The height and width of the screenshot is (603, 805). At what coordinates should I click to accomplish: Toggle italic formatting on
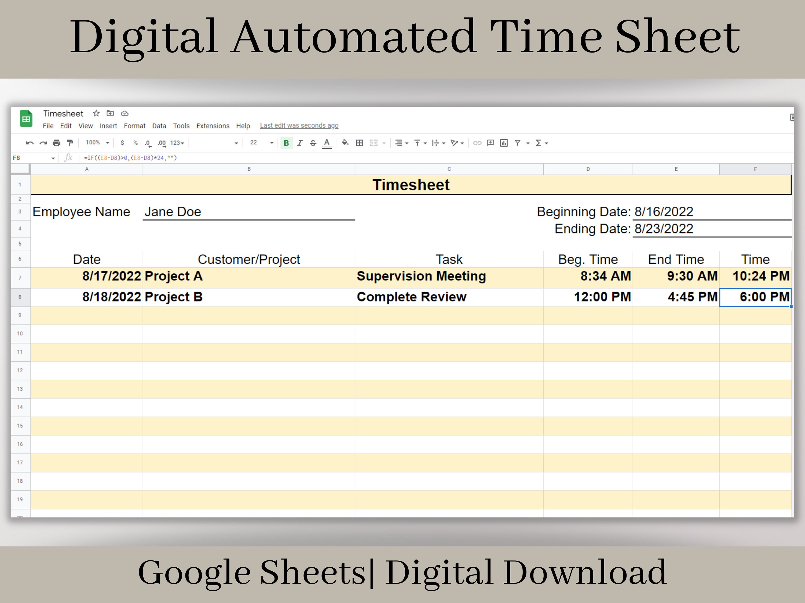click(299, 143)
